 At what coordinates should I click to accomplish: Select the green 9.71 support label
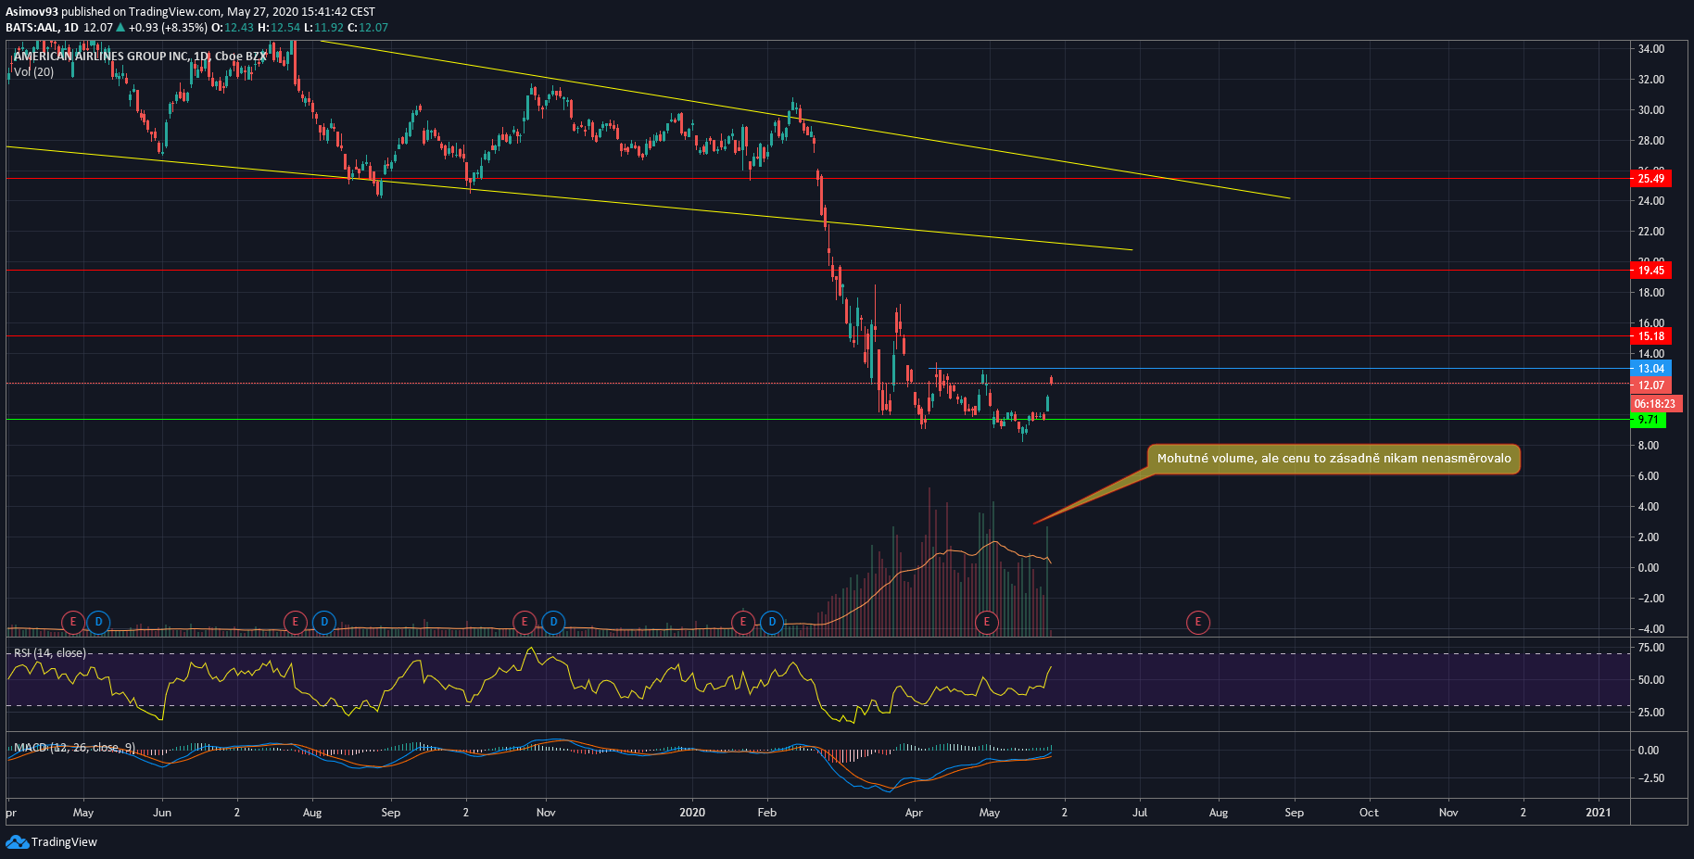[x=1648, y=420]
